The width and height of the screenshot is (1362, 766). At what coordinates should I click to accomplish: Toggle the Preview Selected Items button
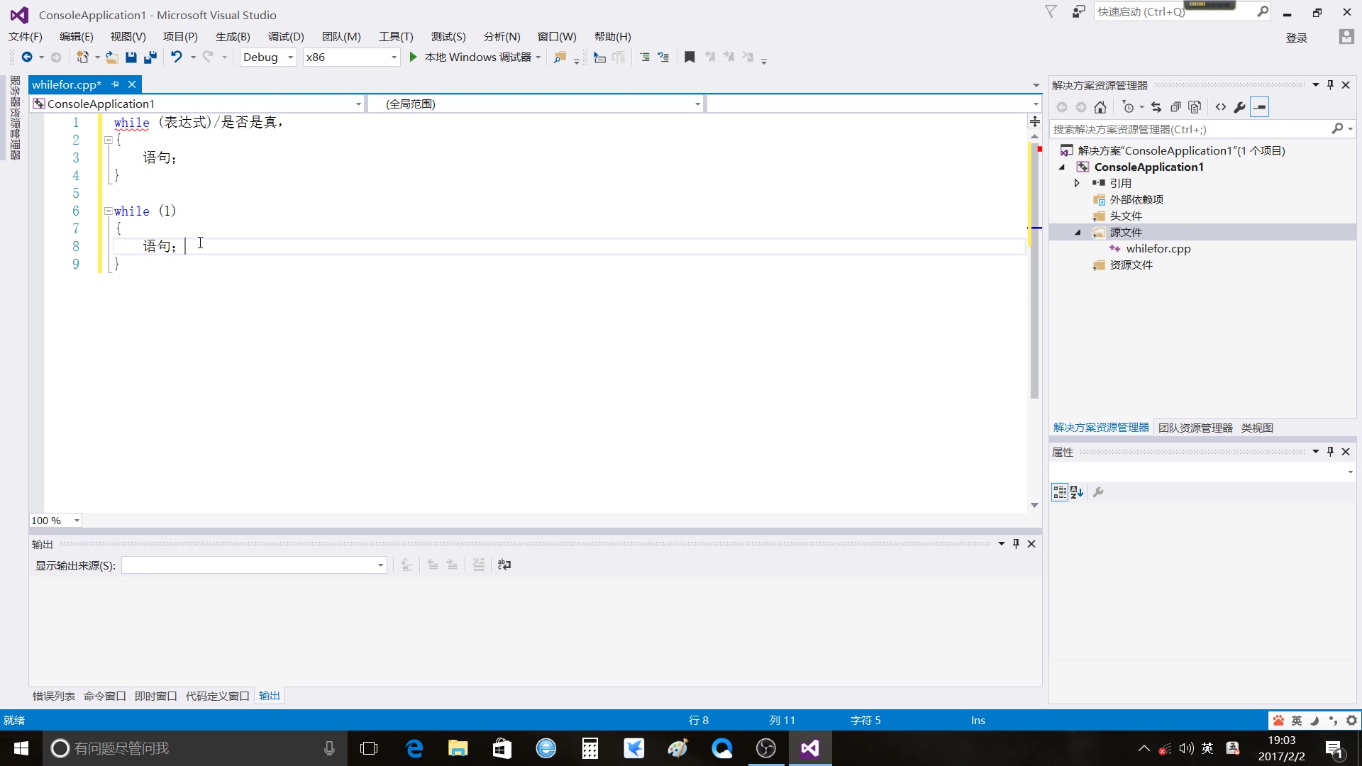1260,107
